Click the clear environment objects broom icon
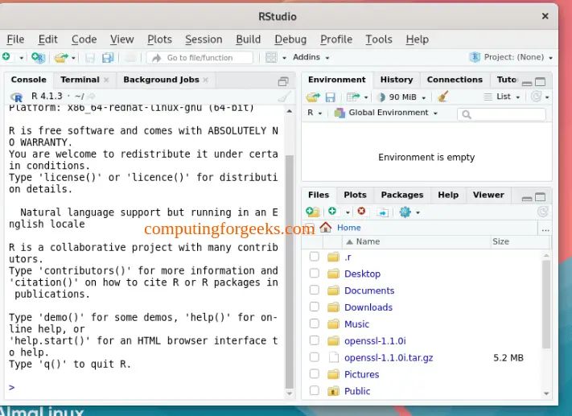Image resolution: width=572 pixels, height=416 pixels. tap(442, 97)
